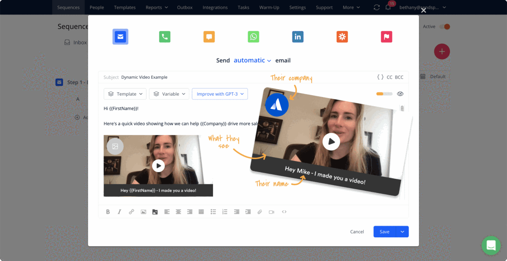This screenshot has height=261, width=507.
Task: Choose the WhatsApp channel icon
Action: click(253, 37)
